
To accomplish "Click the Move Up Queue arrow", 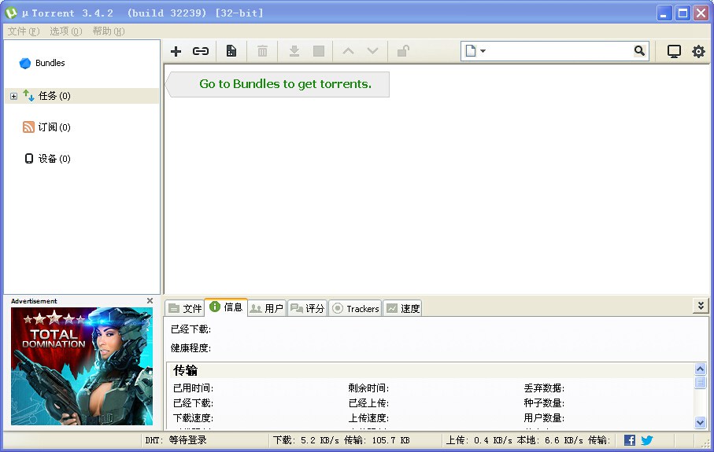I will [349, 51].
